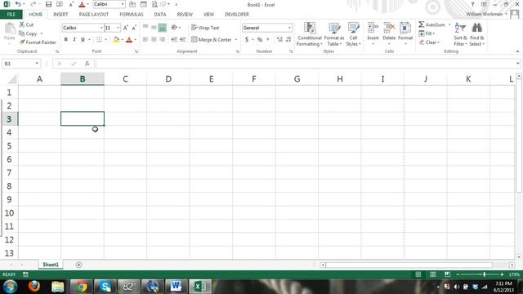Toggle Merge & Center
This screenshot has height=294, width=523.
[x=212, y=40]
